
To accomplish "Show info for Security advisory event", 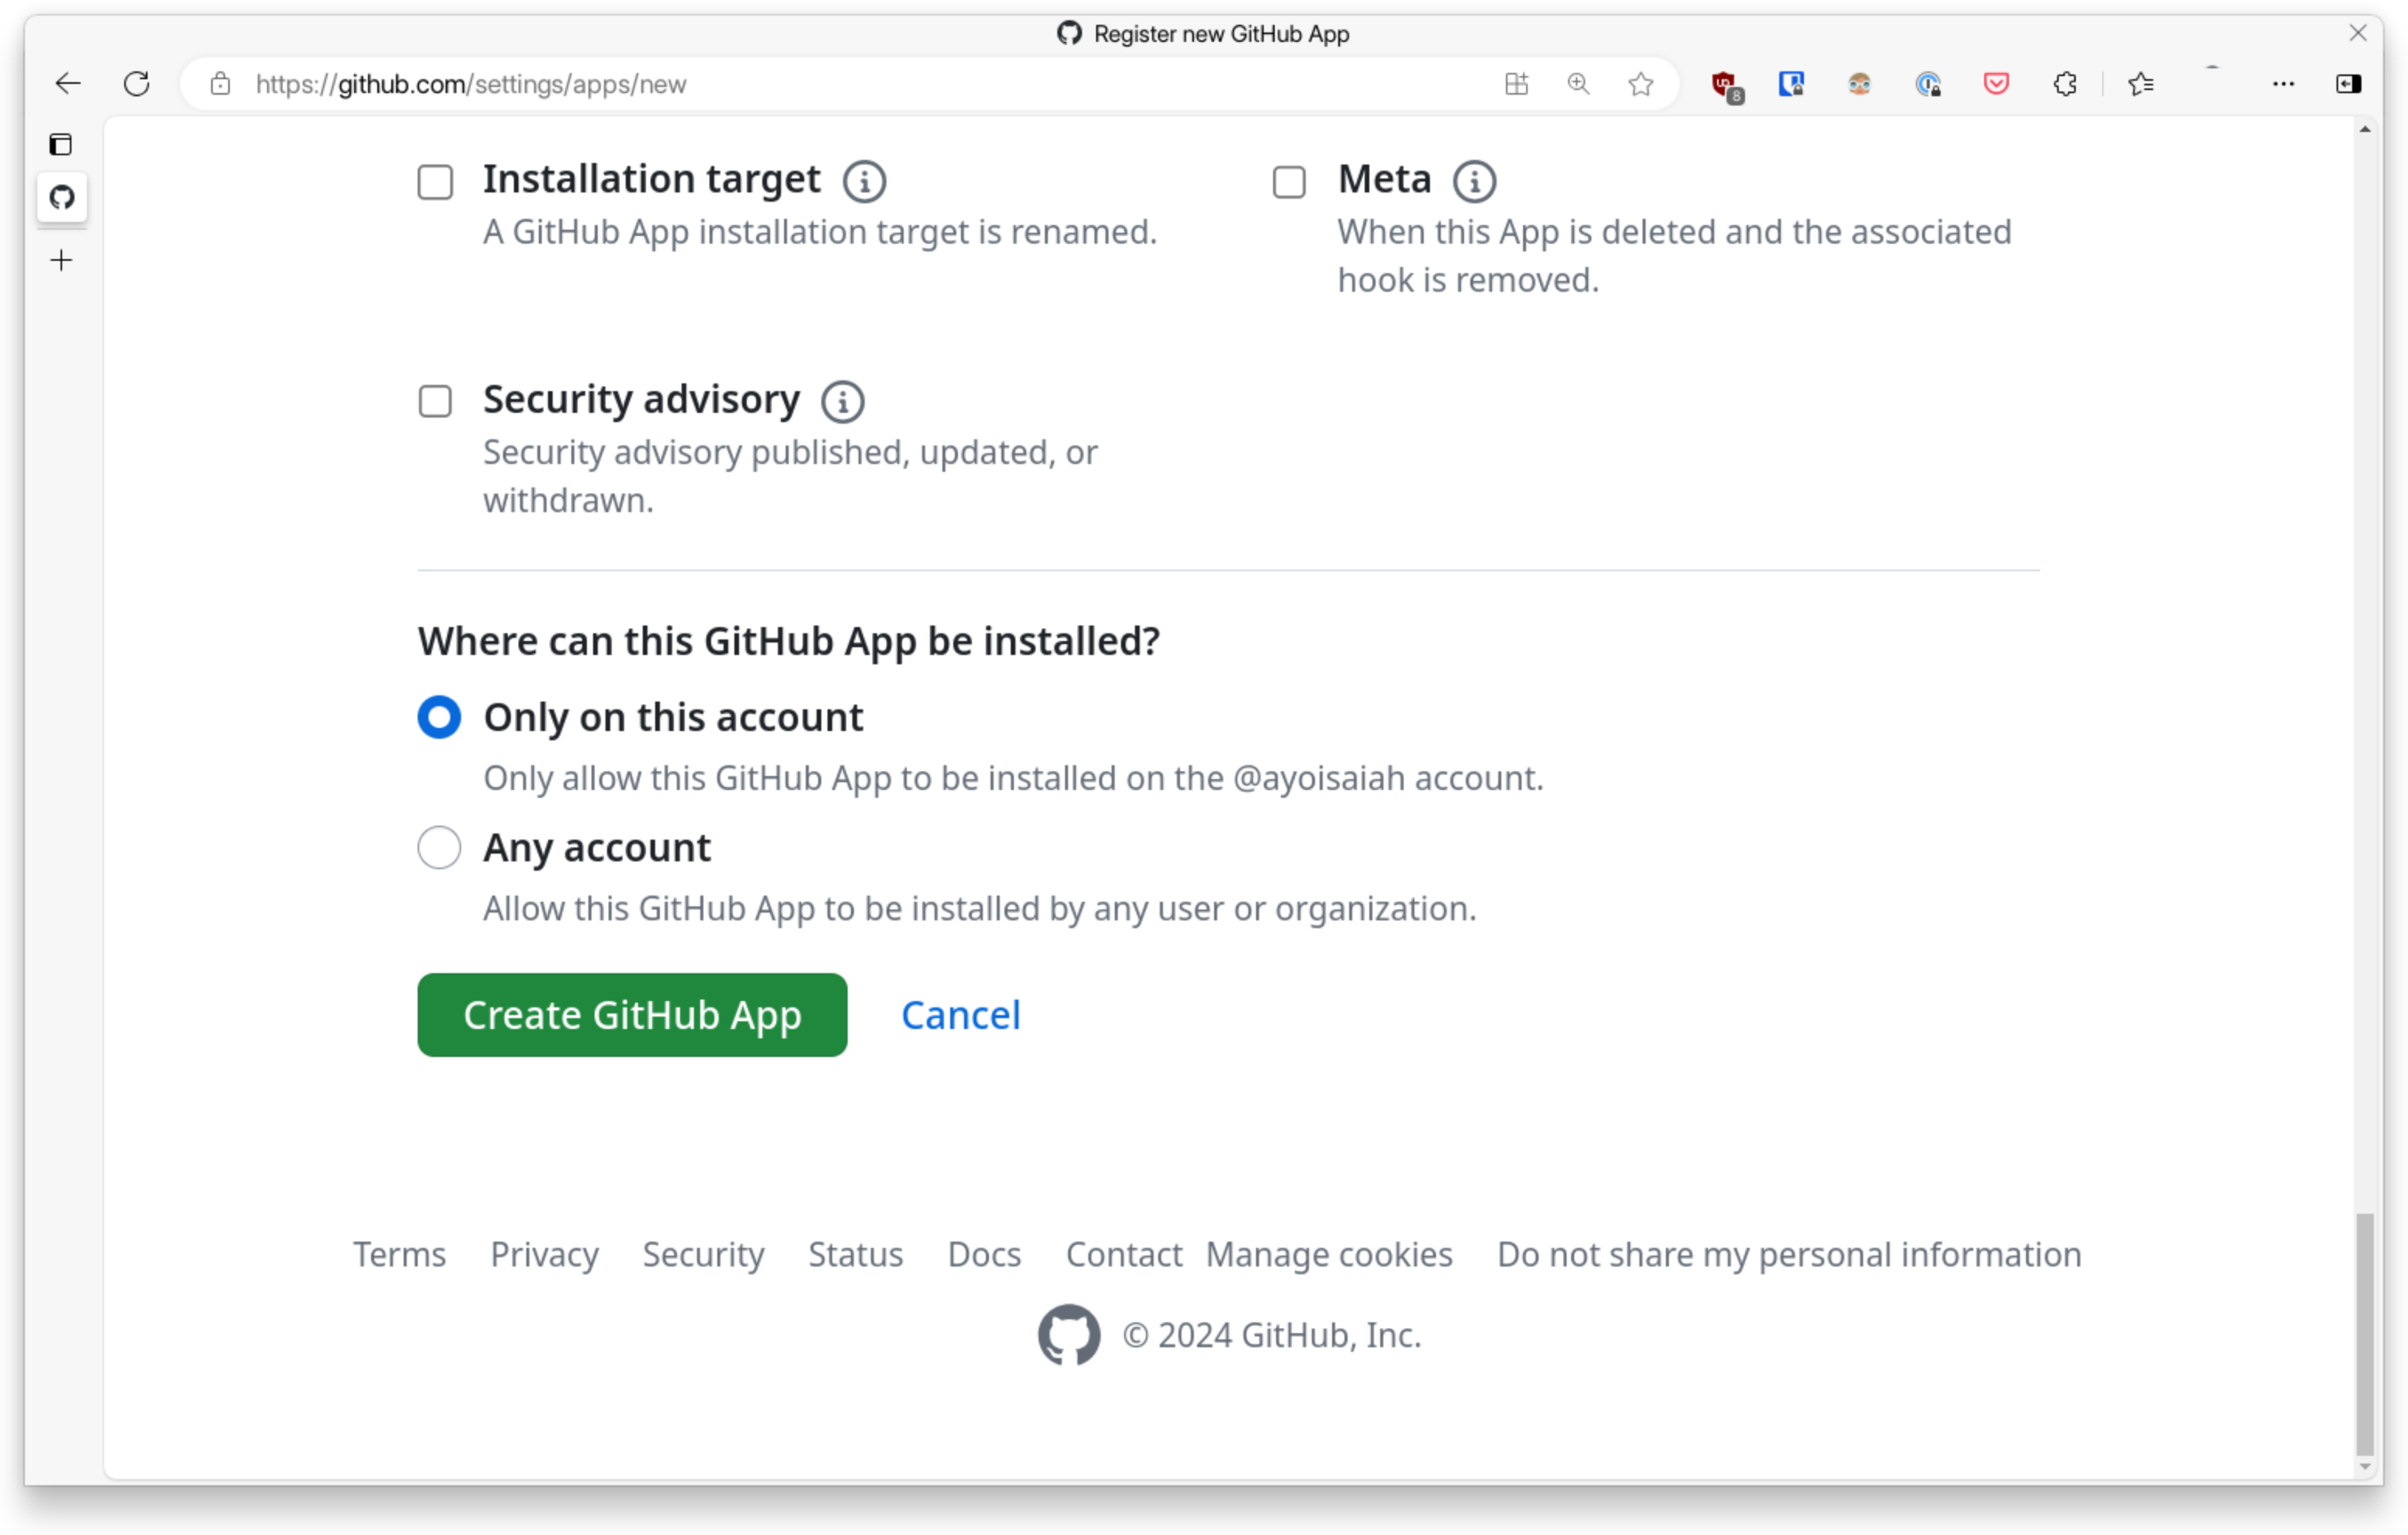I will point(842,401).
